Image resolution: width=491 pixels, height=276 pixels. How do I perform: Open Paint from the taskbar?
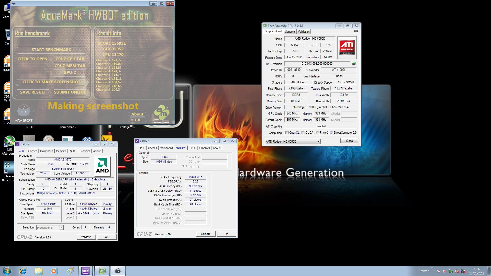[70, 271]
